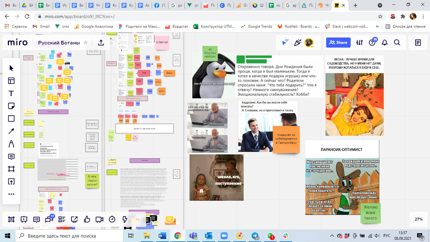Hide collaborators' cursors icon
Screen dimensions: 430x242
[x=285, y=43]
